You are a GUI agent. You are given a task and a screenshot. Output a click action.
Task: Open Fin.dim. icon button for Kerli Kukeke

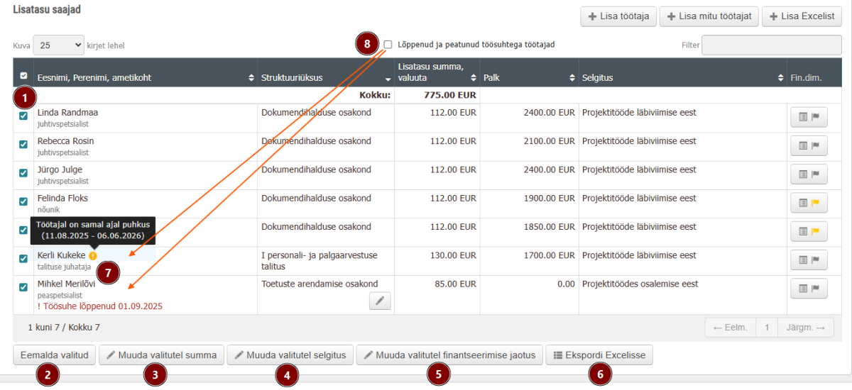click(809, 260)
